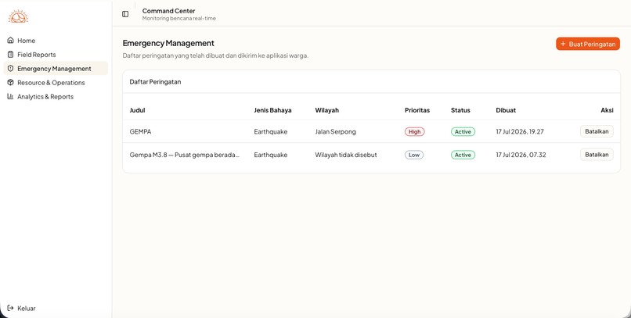This screenshot has height=318, width=631.
Task: Go to Resource & Operations
Action: point(56,82)
